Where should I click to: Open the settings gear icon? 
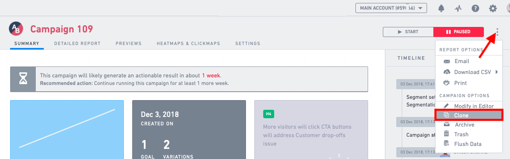point(493,8)
